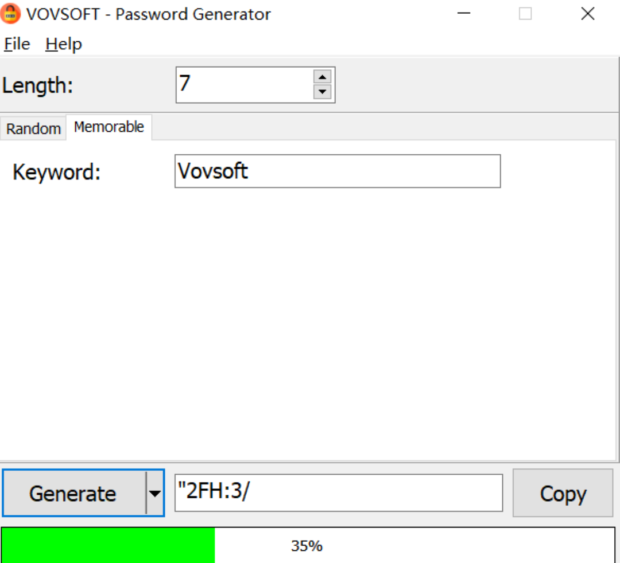Increase the password length using the up arrow

pos(322,76)
